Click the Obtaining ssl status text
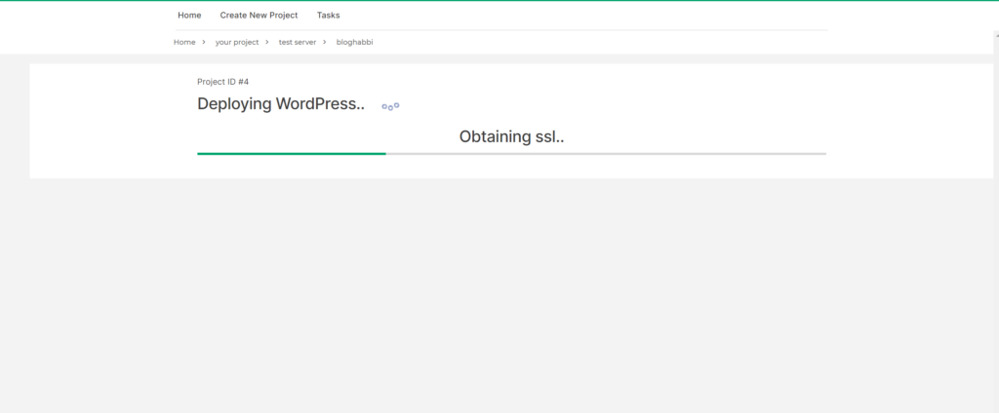Screen dimensions: 999x413 pos(511,136)
